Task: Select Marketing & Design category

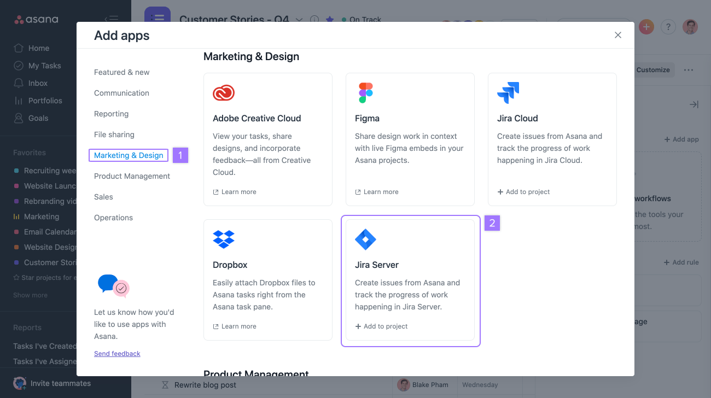Action: point(129,155)
